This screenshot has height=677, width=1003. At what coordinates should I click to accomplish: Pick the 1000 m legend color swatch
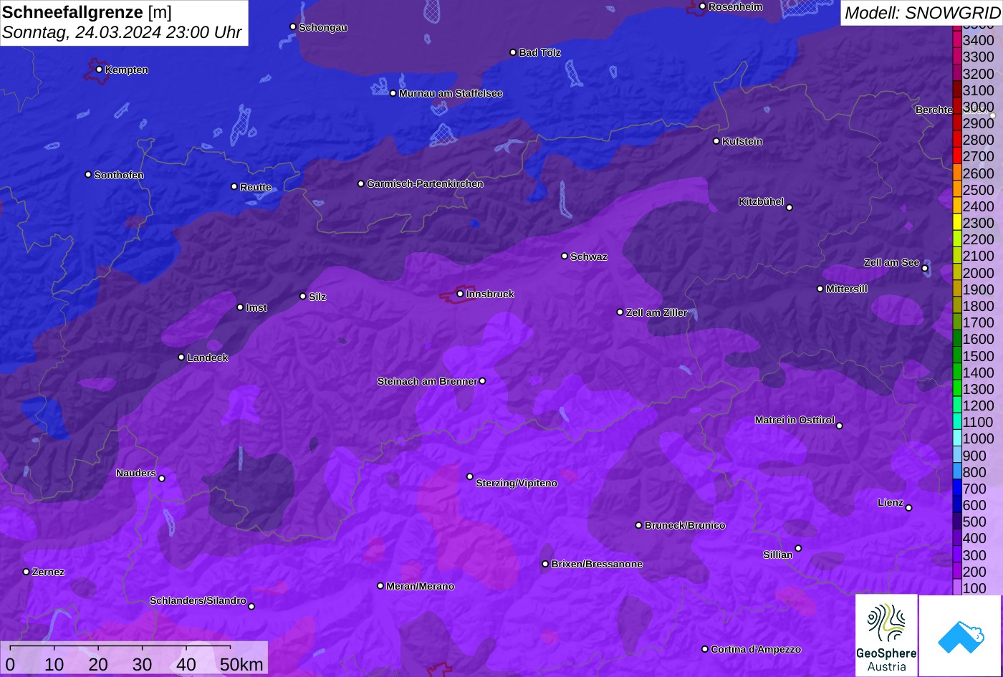pyautogui.click(x=957, y=438)
